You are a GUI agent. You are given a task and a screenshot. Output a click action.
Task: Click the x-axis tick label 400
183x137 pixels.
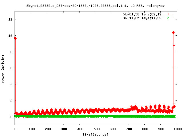(x=80, y=129)
